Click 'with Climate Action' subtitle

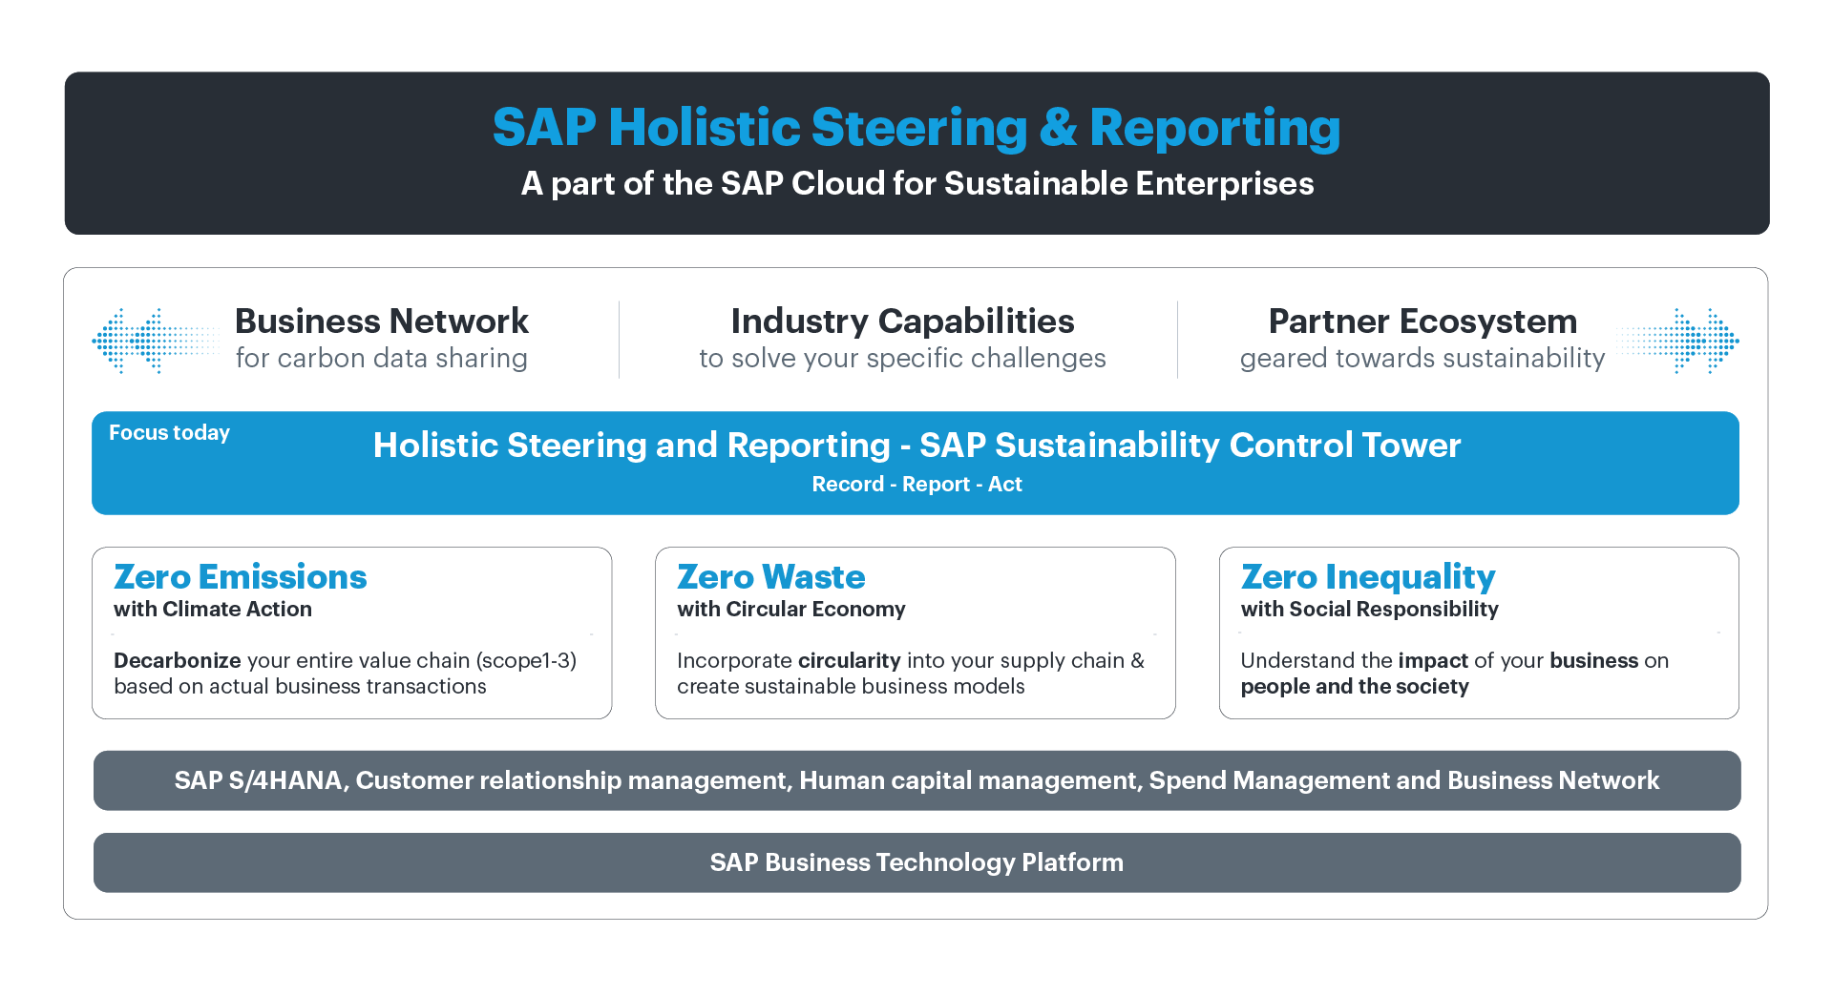pyautogui.click(x=212, y=610)
